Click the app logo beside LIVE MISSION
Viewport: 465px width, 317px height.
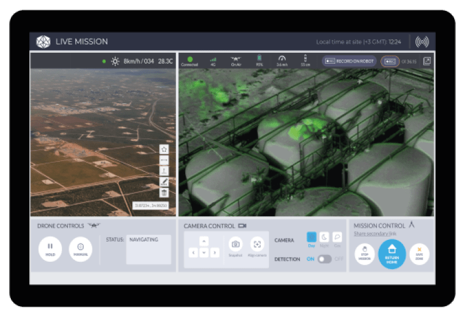[x=43, y=41]
